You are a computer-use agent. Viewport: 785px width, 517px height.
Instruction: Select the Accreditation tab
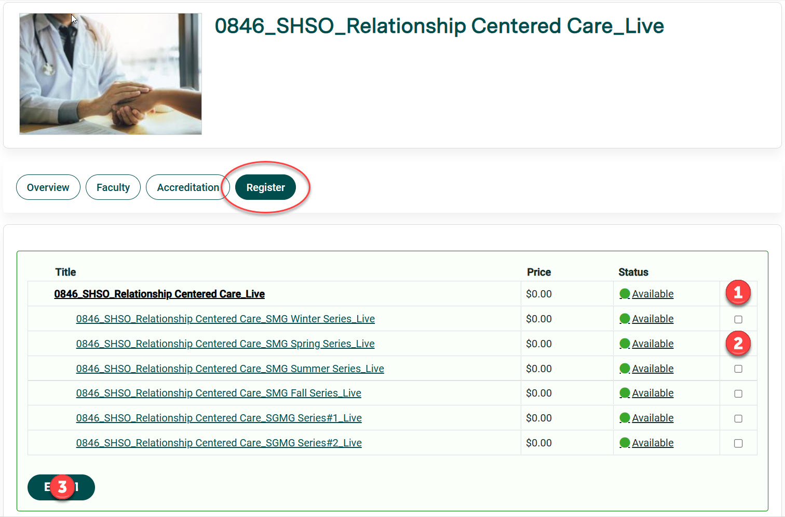coord(187,187)
